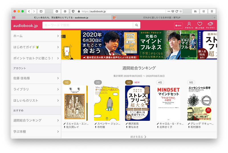
Task: Click author グレッグ マキュー… link
Action: (x=202, y=124)
